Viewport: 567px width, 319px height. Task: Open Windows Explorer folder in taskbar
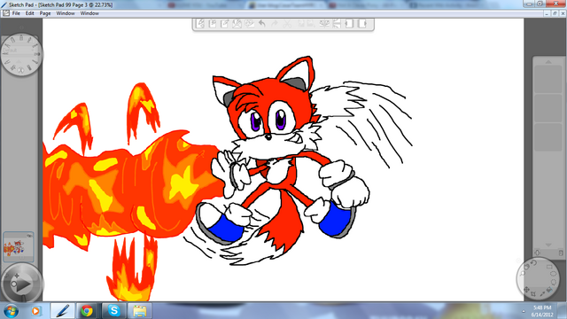tap(140, 311)
